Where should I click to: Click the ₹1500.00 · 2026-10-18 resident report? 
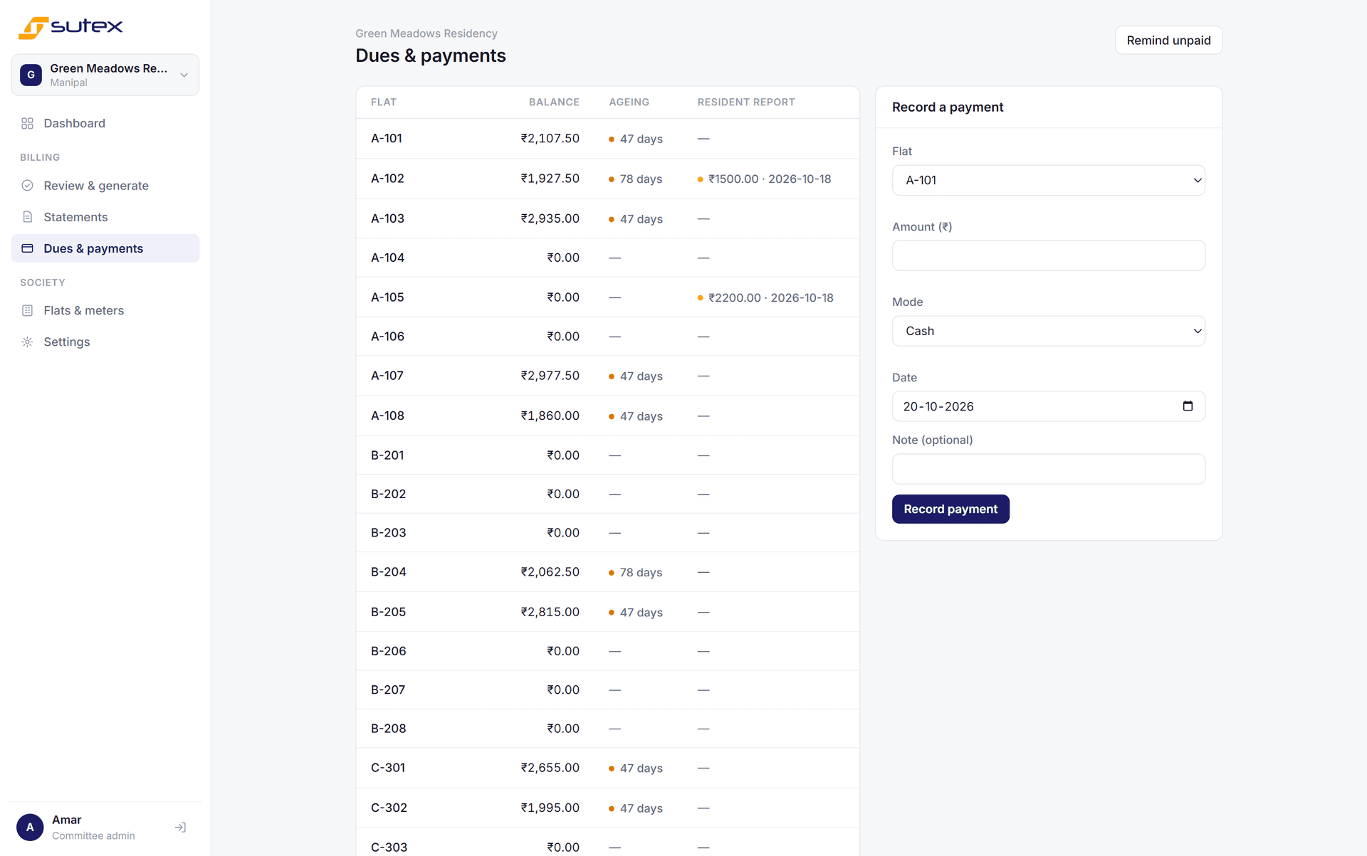click(764, 179)
